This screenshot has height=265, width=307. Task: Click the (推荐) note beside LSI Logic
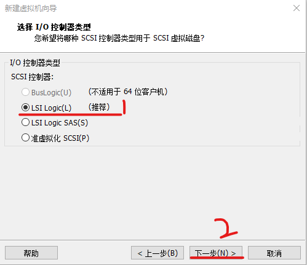[x=99, y=107]
